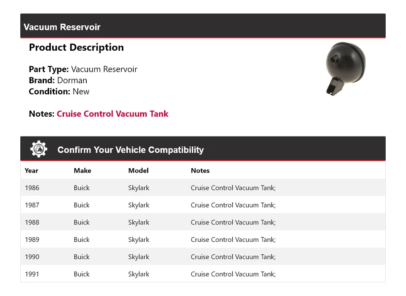The width and height of the screenshot is (406, 296).
Task: Select the 1990 year cell
Action: 32,257
